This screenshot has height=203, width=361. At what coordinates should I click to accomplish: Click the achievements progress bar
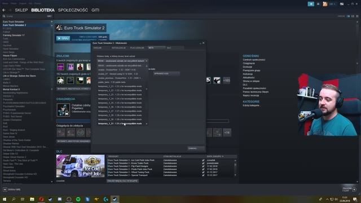(143, 121)
